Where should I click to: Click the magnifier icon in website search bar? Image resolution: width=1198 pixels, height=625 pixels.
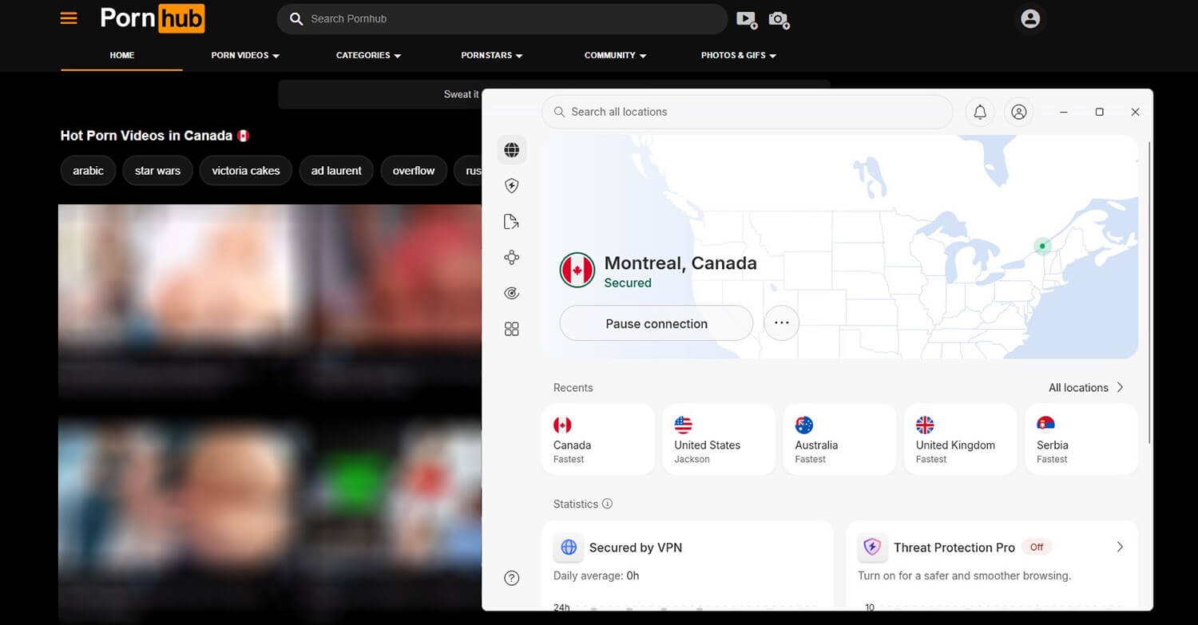296,18
